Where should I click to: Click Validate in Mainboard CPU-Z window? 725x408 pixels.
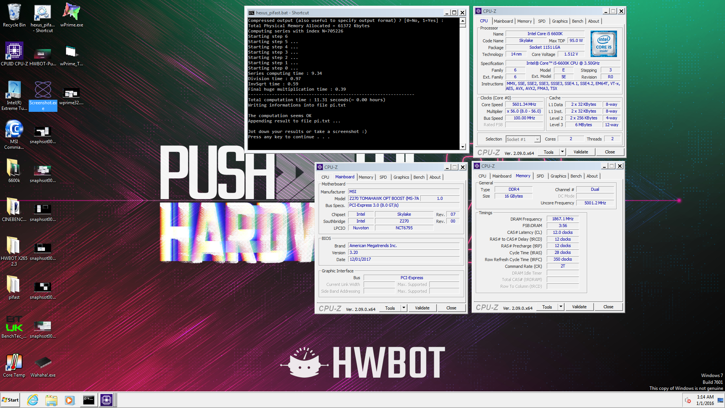(422, 308)
